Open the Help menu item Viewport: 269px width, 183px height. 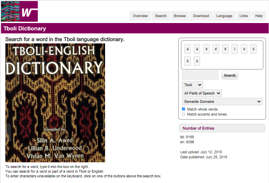click(x=259, y=16)
